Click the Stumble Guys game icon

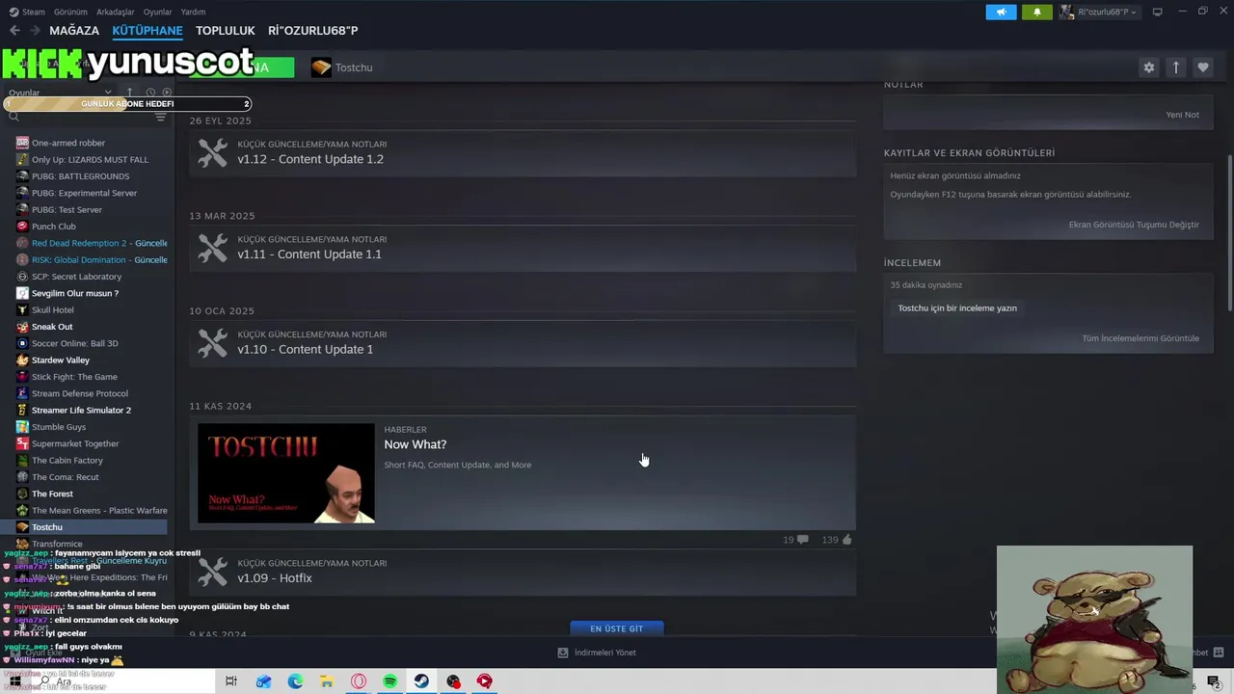click(x=22, y=427)
